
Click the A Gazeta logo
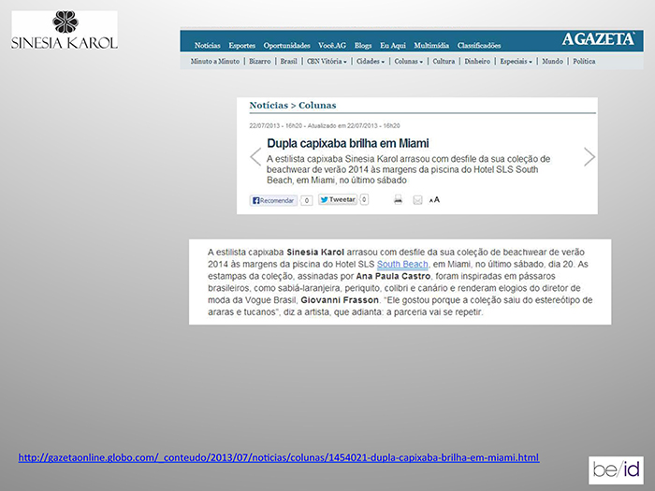(598, 39)
